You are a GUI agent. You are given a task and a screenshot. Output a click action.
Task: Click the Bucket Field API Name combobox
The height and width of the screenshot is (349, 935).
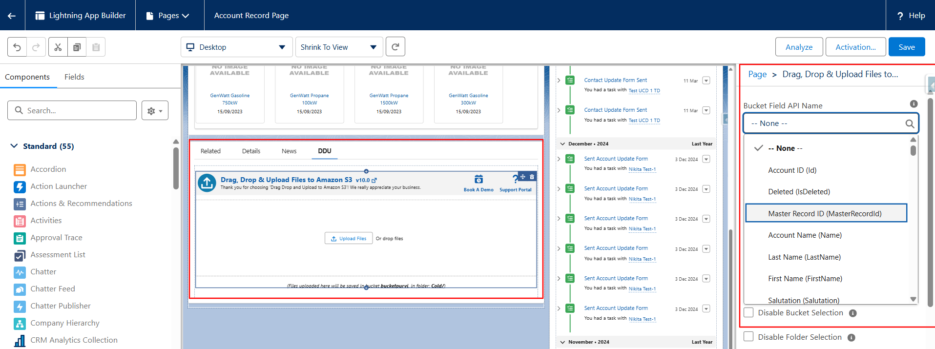831,123
